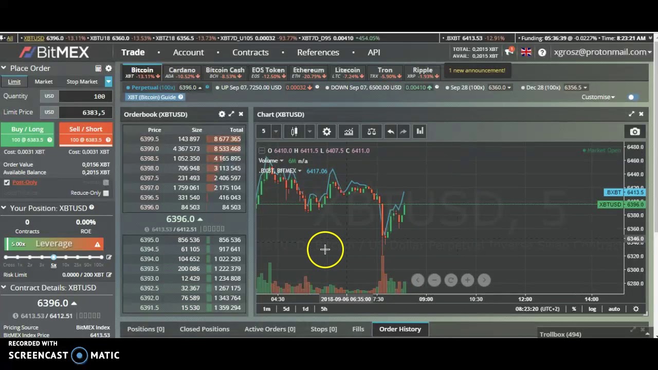This screenshot has height=370, width=658.
Task: Open chart properties gear icon
Action: (326, 132)
